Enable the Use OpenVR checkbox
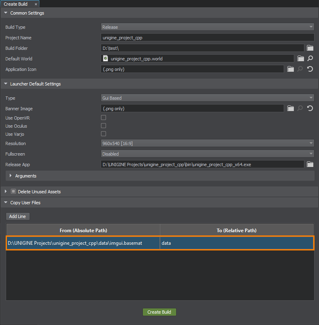The height and width of the screenshot is (325, 319). click(x=103, y=118)
